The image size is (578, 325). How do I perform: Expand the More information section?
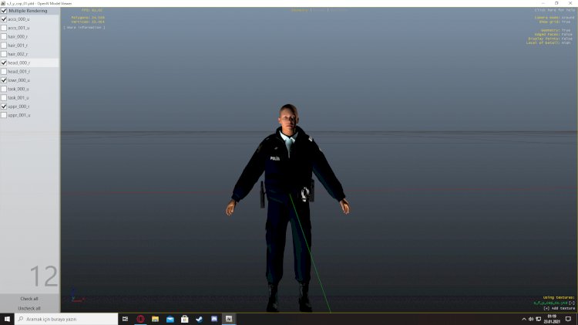[84, 27]
